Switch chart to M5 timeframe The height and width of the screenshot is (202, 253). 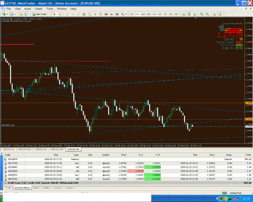[x=138, y=14]
